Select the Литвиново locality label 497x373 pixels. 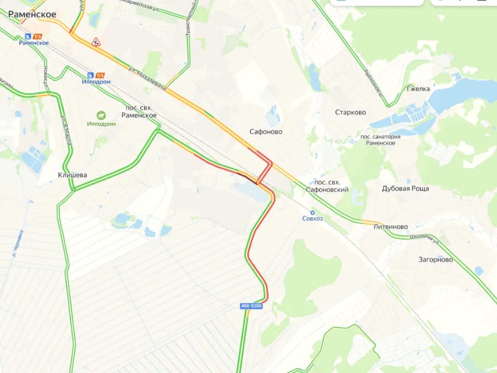[x=390, y=227]
